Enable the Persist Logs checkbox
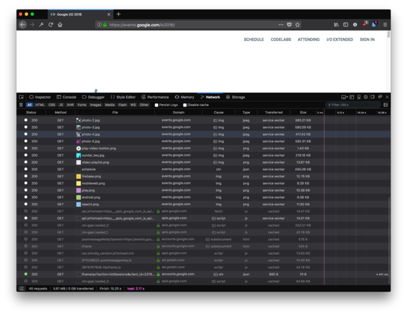407x315 pixels. [157, 105]
